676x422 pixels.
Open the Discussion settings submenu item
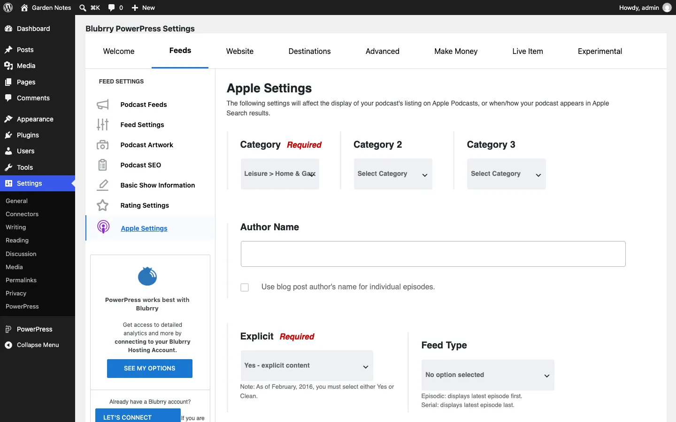[21, 254]
